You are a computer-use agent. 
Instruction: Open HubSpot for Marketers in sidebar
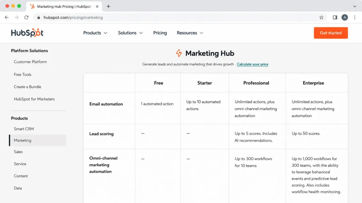34,99
